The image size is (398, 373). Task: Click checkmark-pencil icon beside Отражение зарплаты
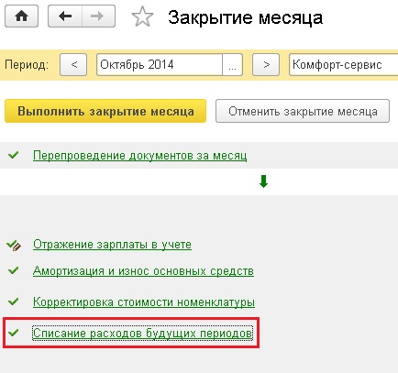coord(14,245)
